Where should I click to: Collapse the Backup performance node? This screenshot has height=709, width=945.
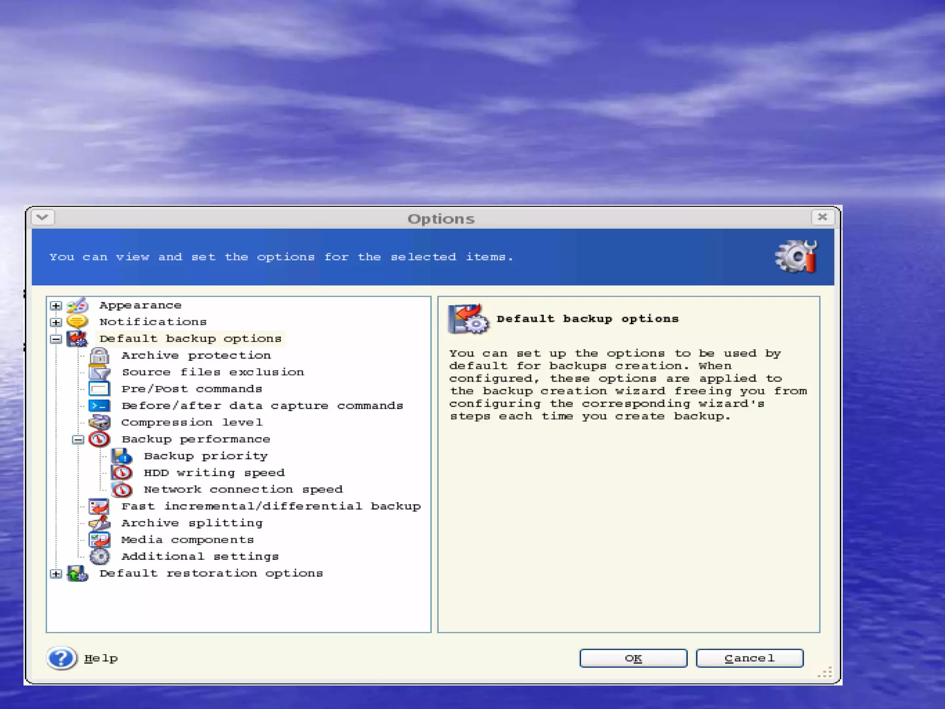click(x=78, y=439)
